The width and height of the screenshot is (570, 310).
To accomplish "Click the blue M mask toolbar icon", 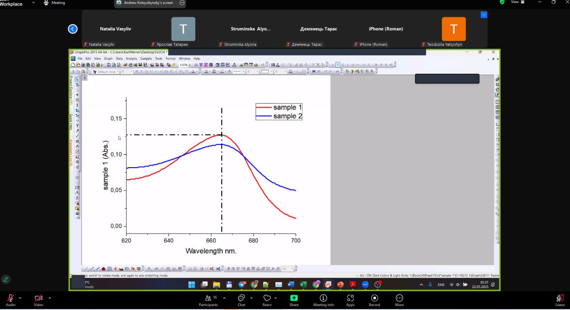I will 313,72.
